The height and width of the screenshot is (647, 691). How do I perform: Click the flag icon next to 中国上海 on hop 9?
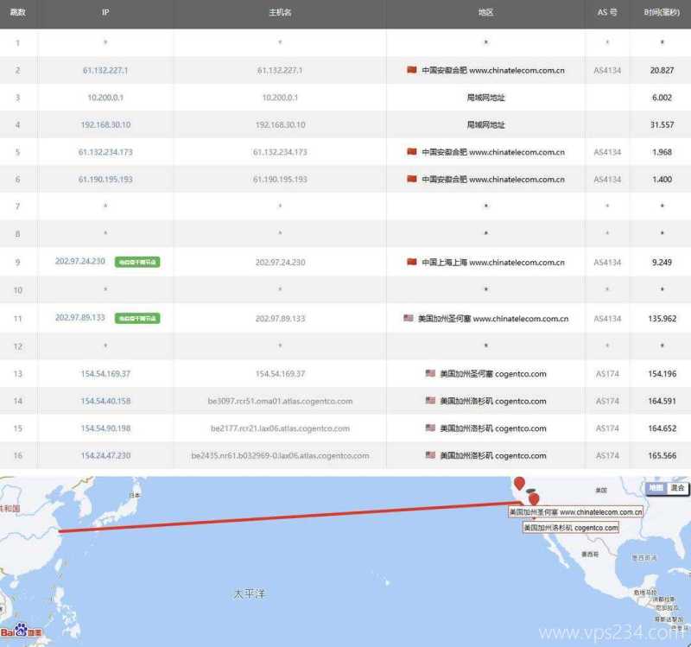click(412, 263)
